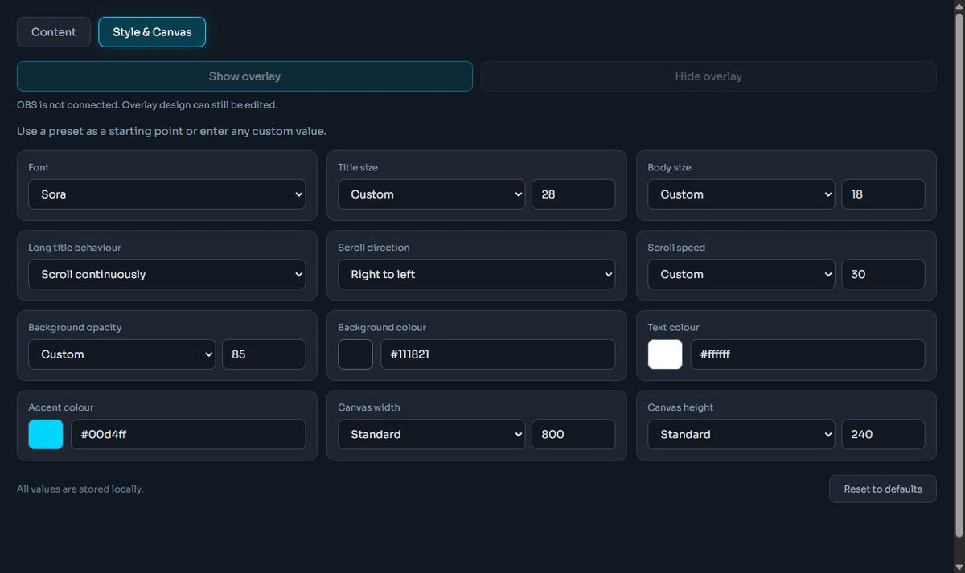The height and width of the screenshot is (573, 965).
Task: Click the 'Background opacity' label
Action: pyautogui.click(x=75, y=327)
